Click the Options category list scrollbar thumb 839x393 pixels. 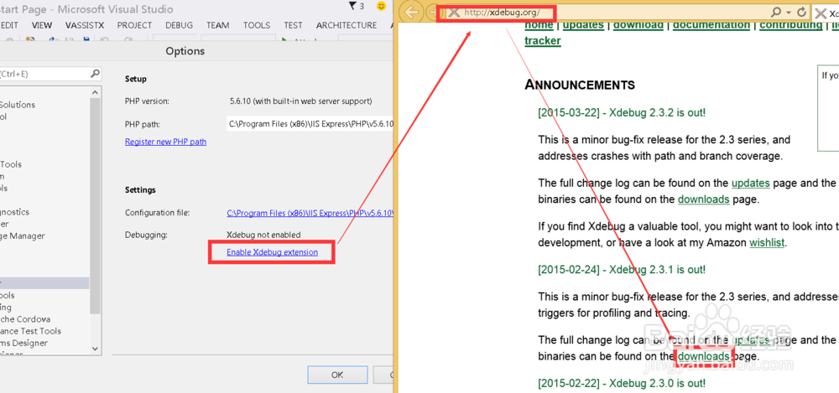96,205
